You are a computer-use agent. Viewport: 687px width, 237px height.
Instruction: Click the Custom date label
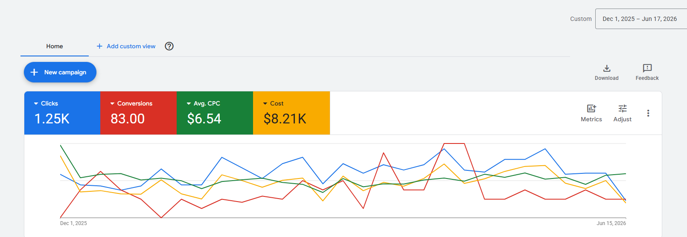(581, 19)
